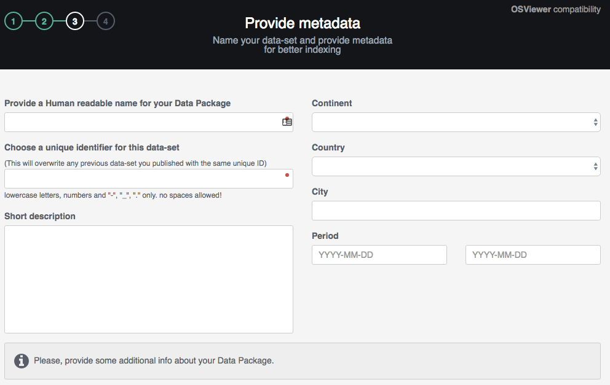Click OSViewer compatibility link
The image size is (610, 385).
555,9
